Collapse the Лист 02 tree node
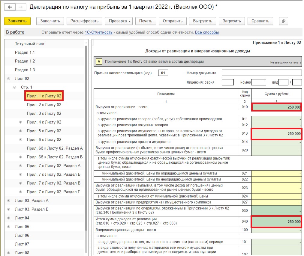The width and height of the screenshot is (304, 256). click(x=8, y=79)
